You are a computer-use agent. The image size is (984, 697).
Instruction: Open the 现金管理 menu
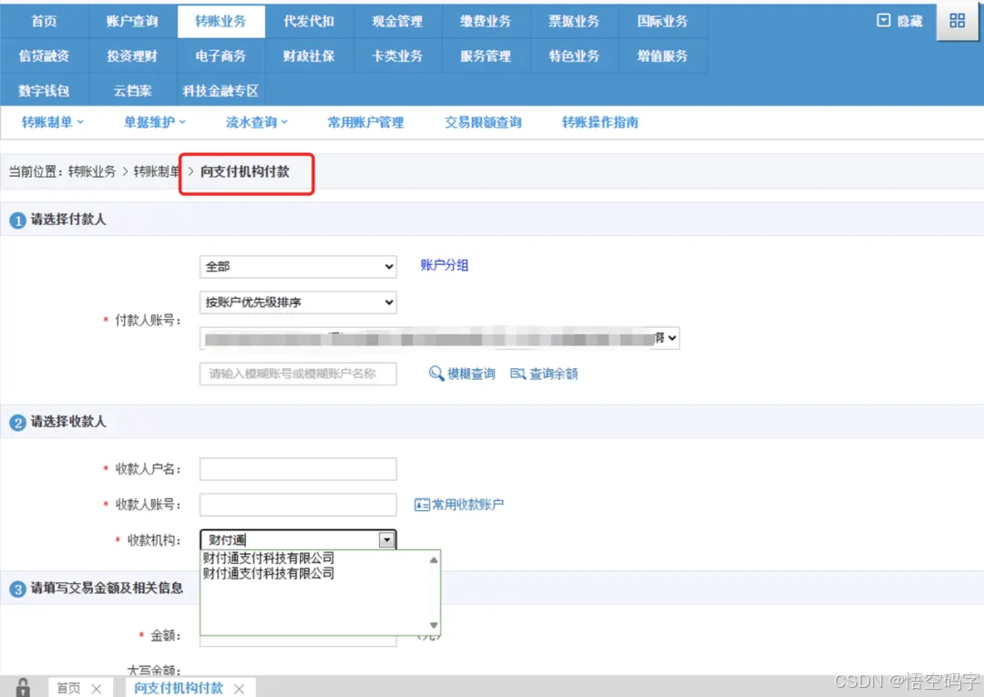point(397,21)
